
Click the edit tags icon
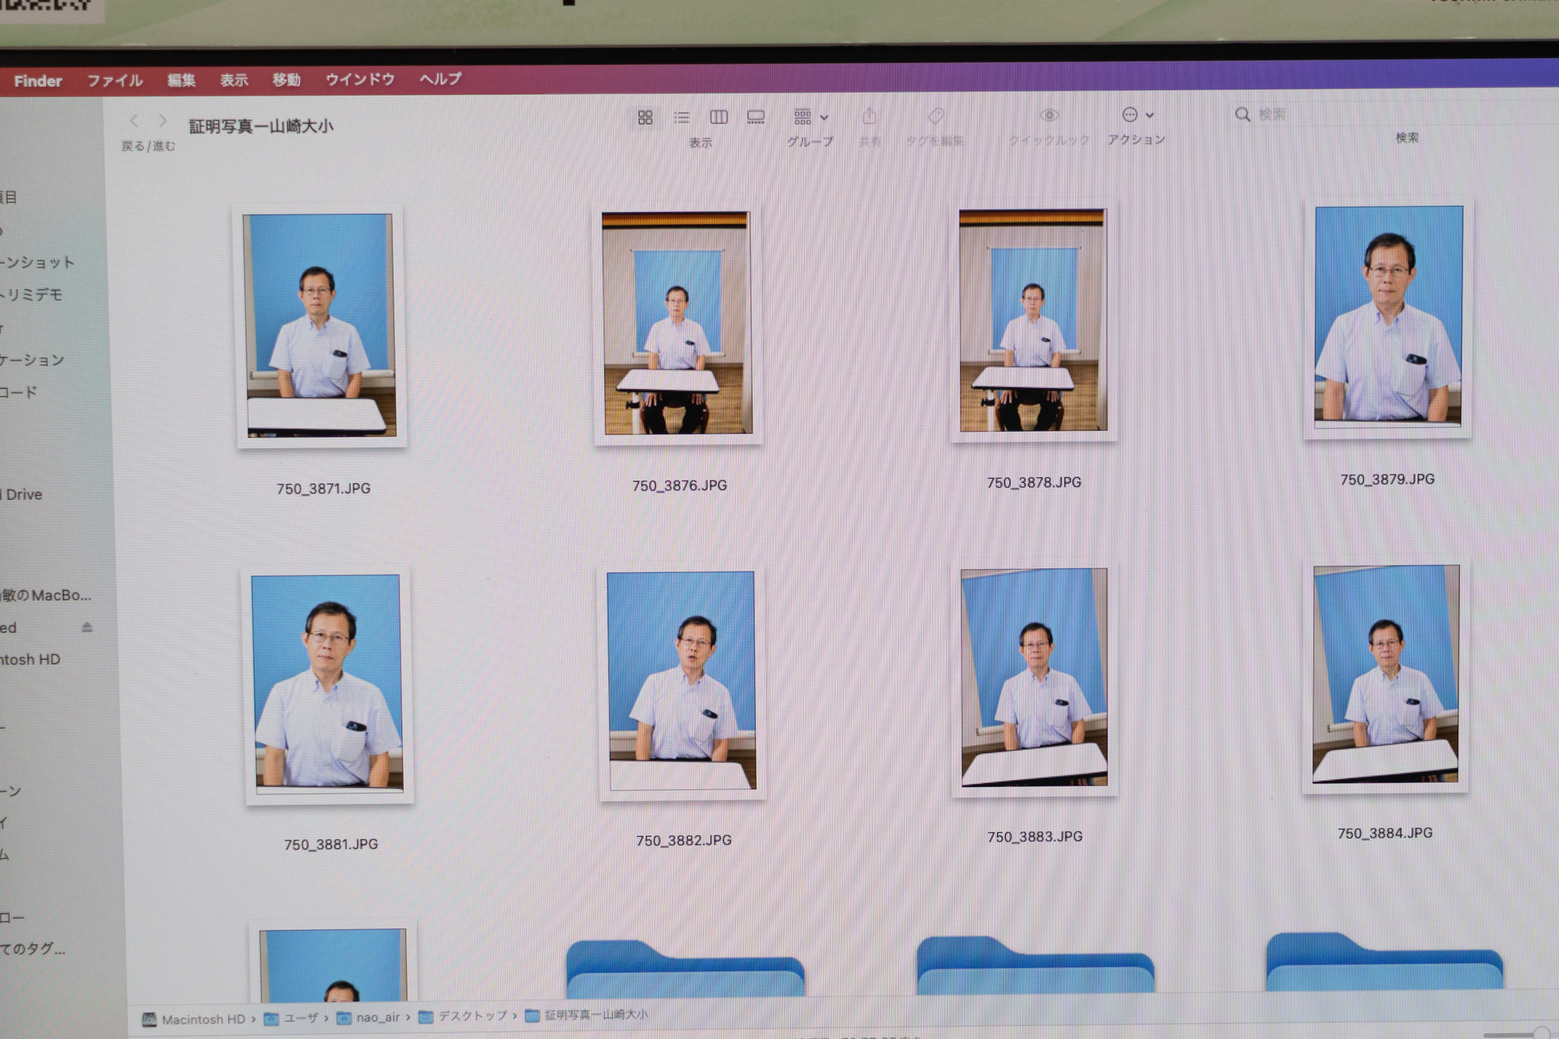935,116
